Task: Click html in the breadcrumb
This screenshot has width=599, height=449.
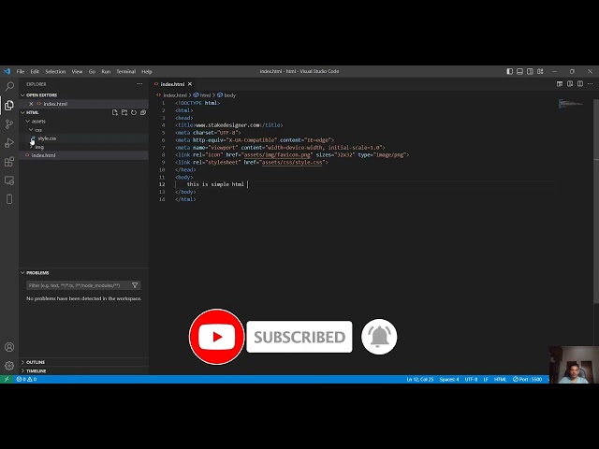Action: (205, 95)
